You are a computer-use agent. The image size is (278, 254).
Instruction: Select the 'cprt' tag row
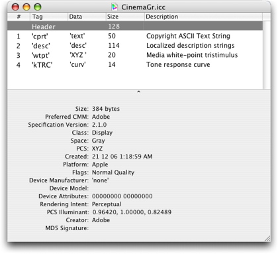tap(135, 36)
